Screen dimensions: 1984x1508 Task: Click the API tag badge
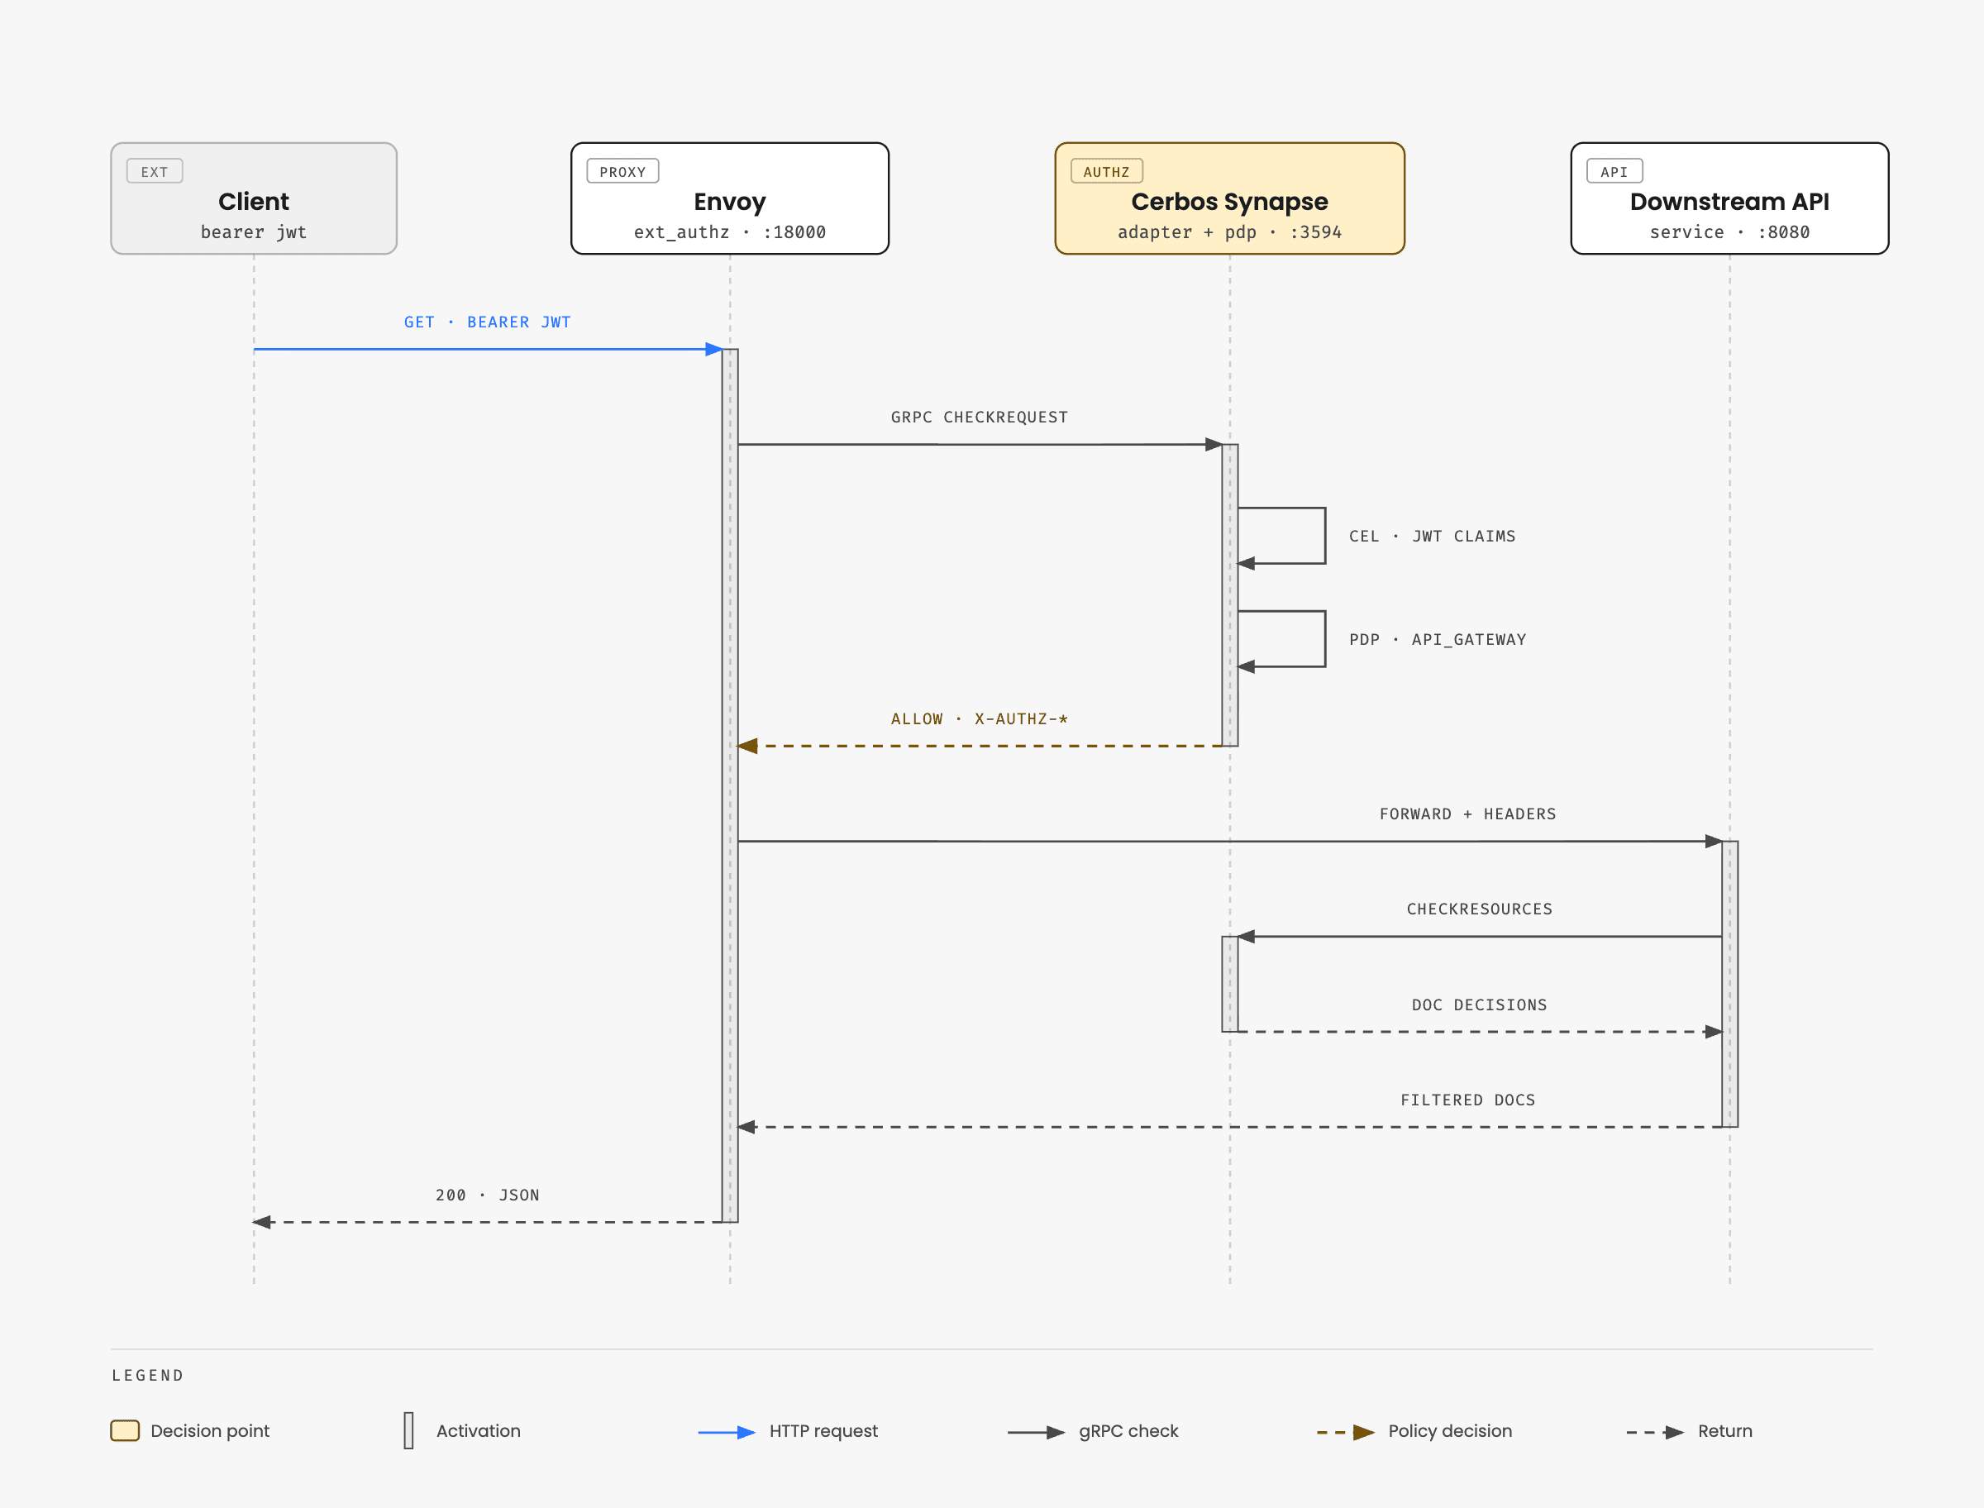1614,171
